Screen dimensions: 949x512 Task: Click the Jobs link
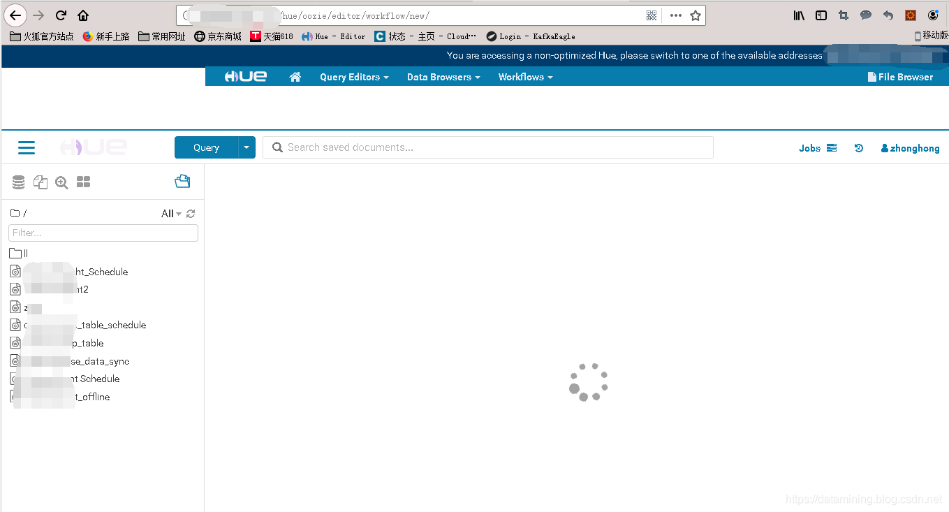pyautogui.click(x=809, y=148)
